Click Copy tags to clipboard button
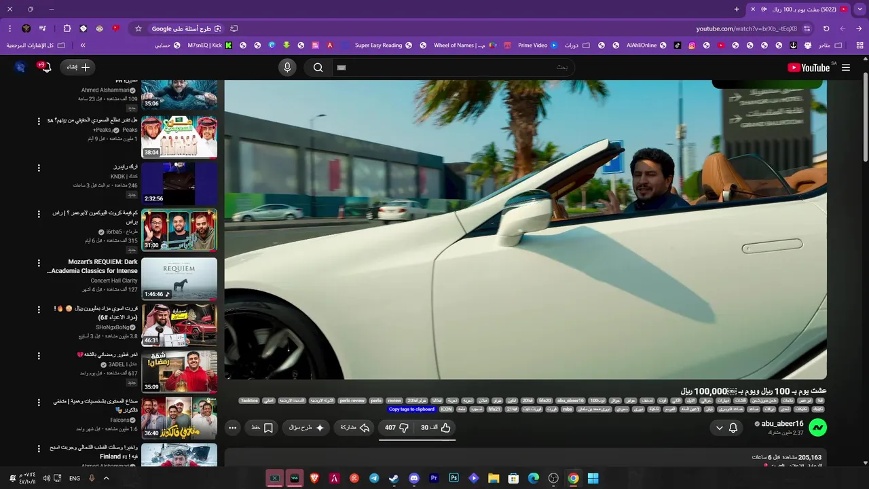Screen dimensions: 869x489 [x=411, y=409]
